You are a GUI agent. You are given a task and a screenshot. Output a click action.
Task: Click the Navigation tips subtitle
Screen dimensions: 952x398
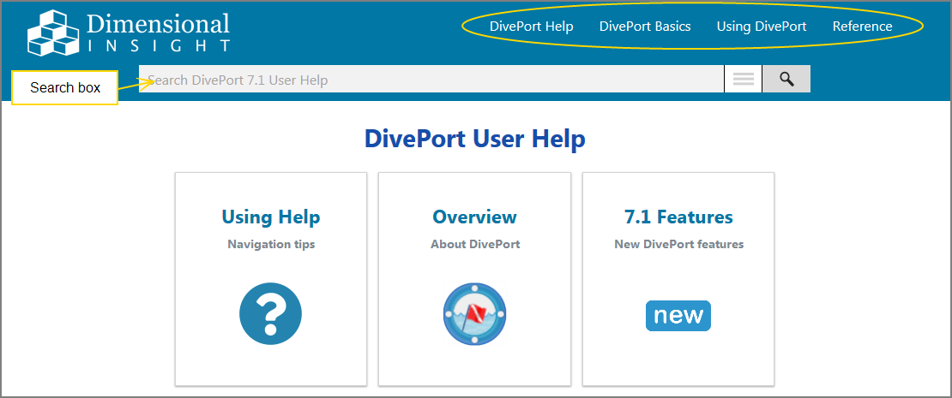(x=271, y=244)
